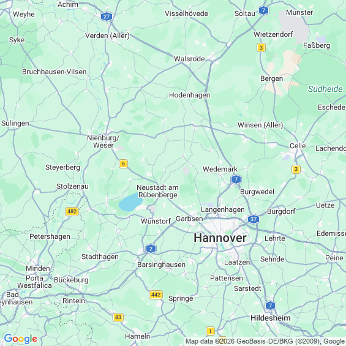Viewport: 346px width, 346px height.
Task: Click the Map data copyright text
Action: pyautogui.click(x=265, y=341)
